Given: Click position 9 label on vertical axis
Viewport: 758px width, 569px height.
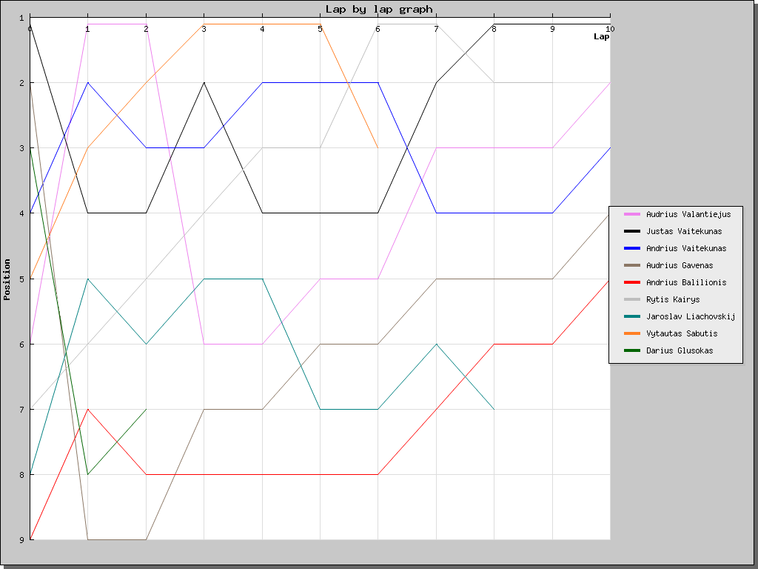Looking at the screenshot, I should (21, 540).
